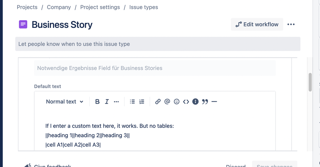The image size is (320, 167).
Task: Expand the Normal text style dropdown
Action: (x=64, y=102)
